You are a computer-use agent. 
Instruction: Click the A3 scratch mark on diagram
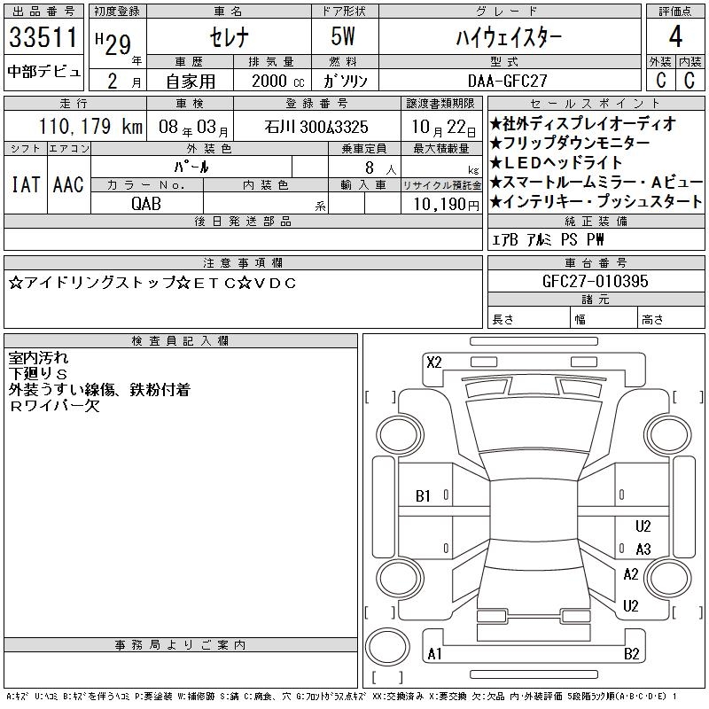pos(643,549)
